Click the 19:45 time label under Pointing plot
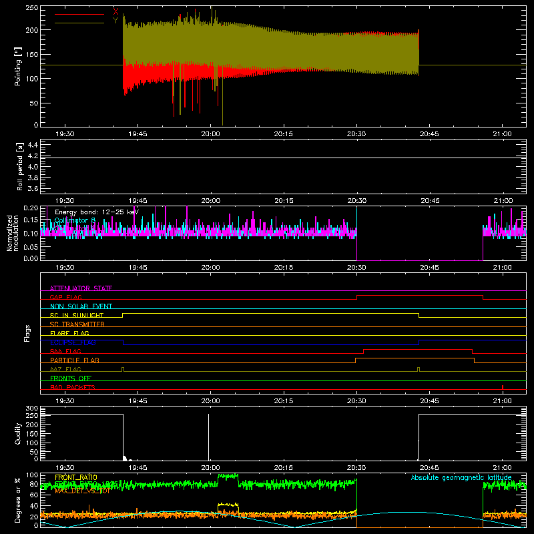Image resolution: width=534 pixels, height=534 pixels. point(138,134)
